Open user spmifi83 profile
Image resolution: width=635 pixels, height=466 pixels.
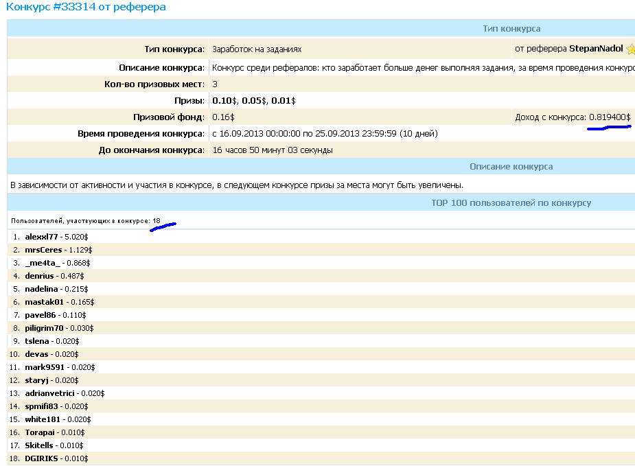(41, 406)
